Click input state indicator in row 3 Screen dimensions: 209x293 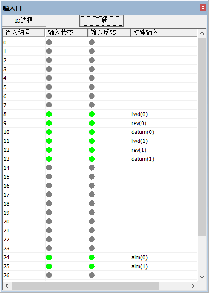tap(49, 70)
